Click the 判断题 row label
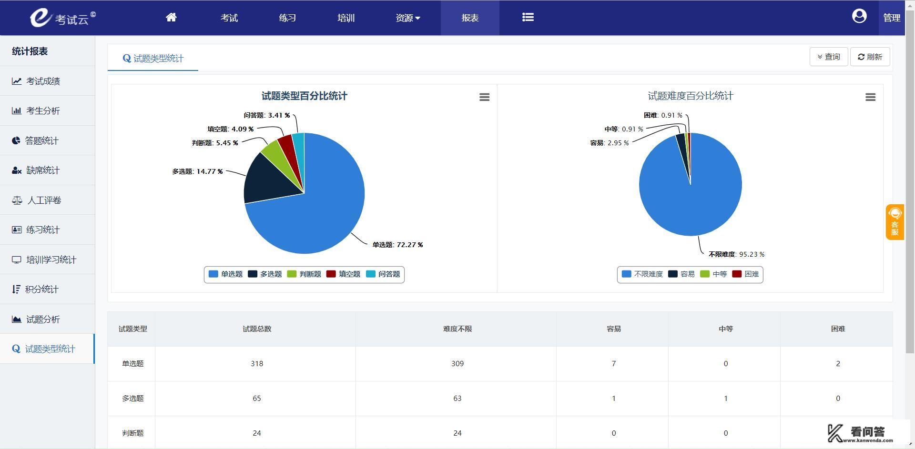Viewport: 915px width, 449px height. coord(132,433)
